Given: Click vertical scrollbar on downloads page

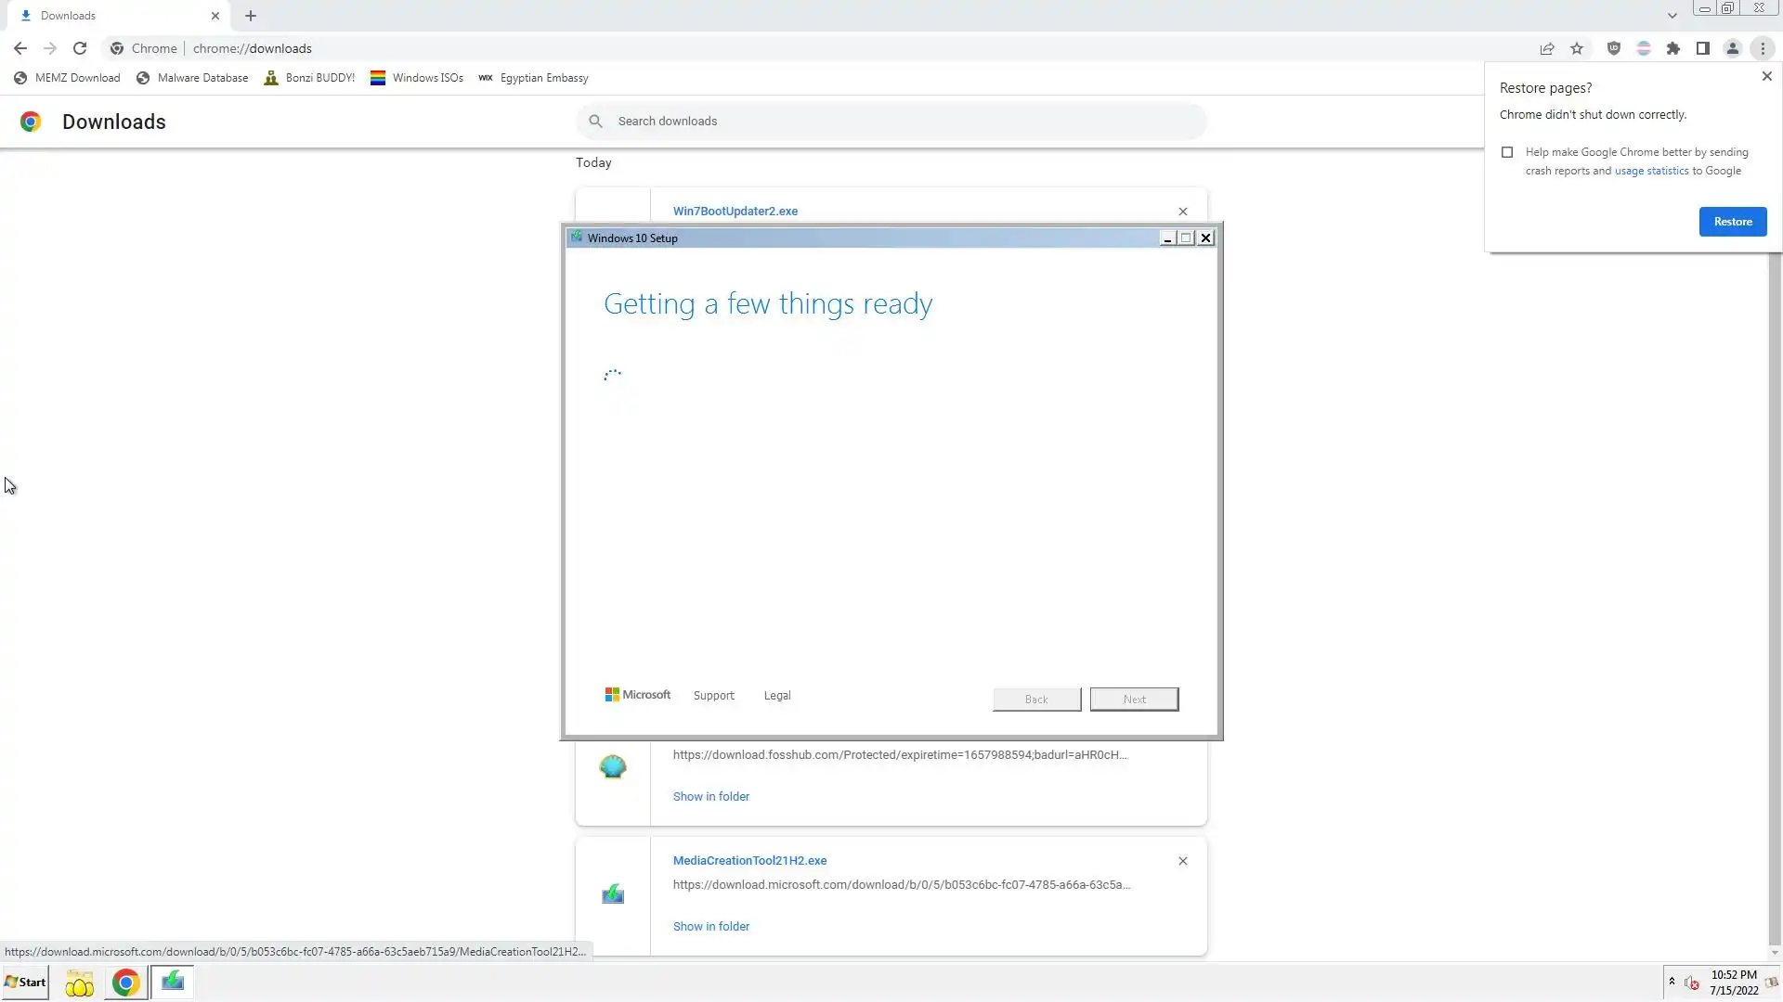Looking at the screenshot, I should point(1775,594).
